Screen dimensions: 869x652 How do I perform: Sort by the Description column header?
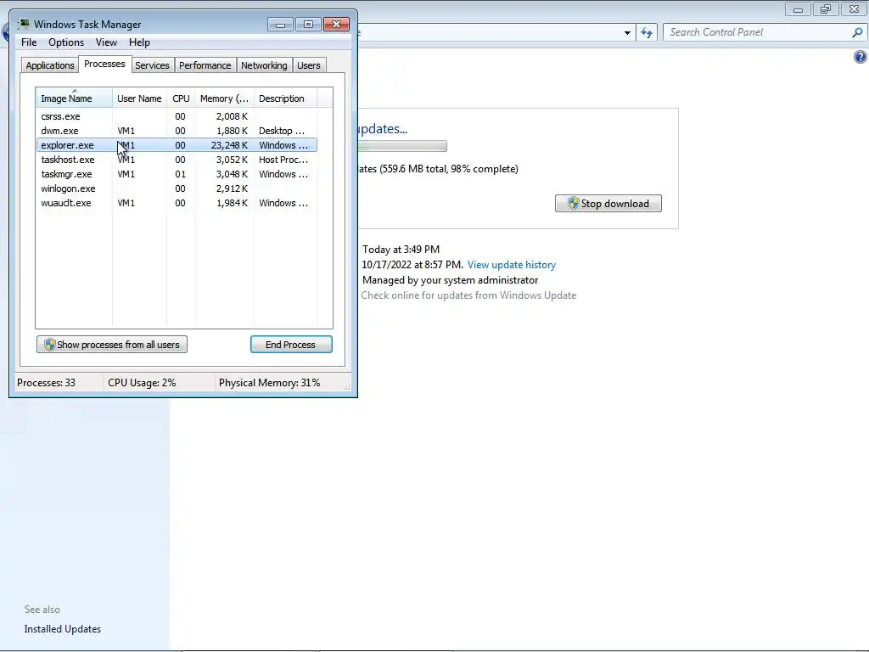[x=285, y=98]
